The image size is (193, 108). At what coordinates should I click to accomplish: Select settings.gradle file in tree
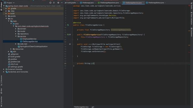tap(17, 67)
